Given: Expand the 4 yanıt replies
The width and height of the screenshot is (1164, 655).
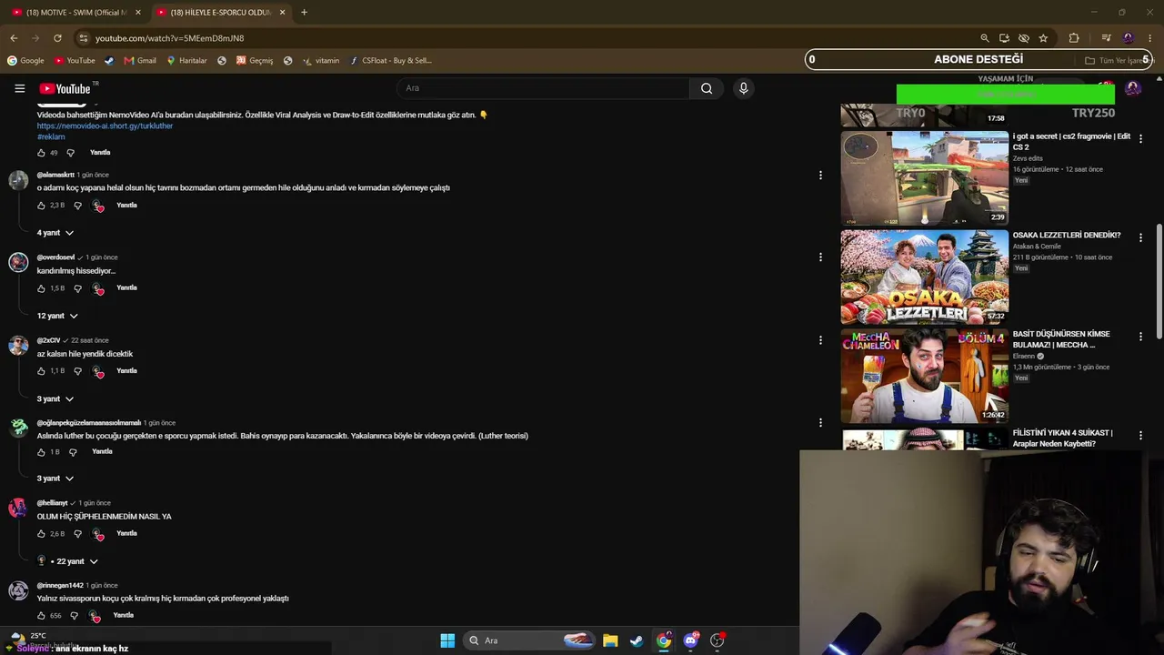Looking at the screenshot, I should tap(55, 233).
